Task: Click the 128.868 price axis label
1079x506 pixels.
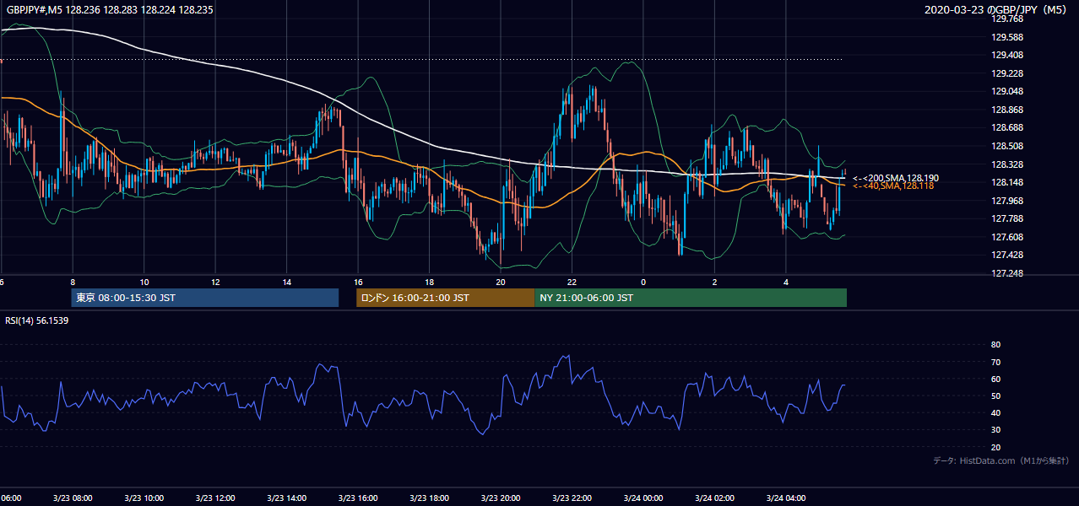Action: 1007,110
